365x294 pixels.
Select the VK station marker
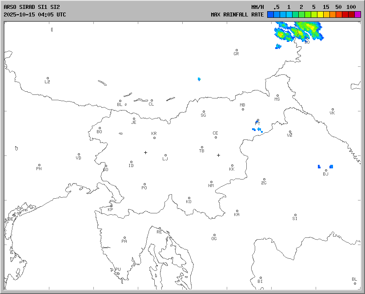point(333,110)
